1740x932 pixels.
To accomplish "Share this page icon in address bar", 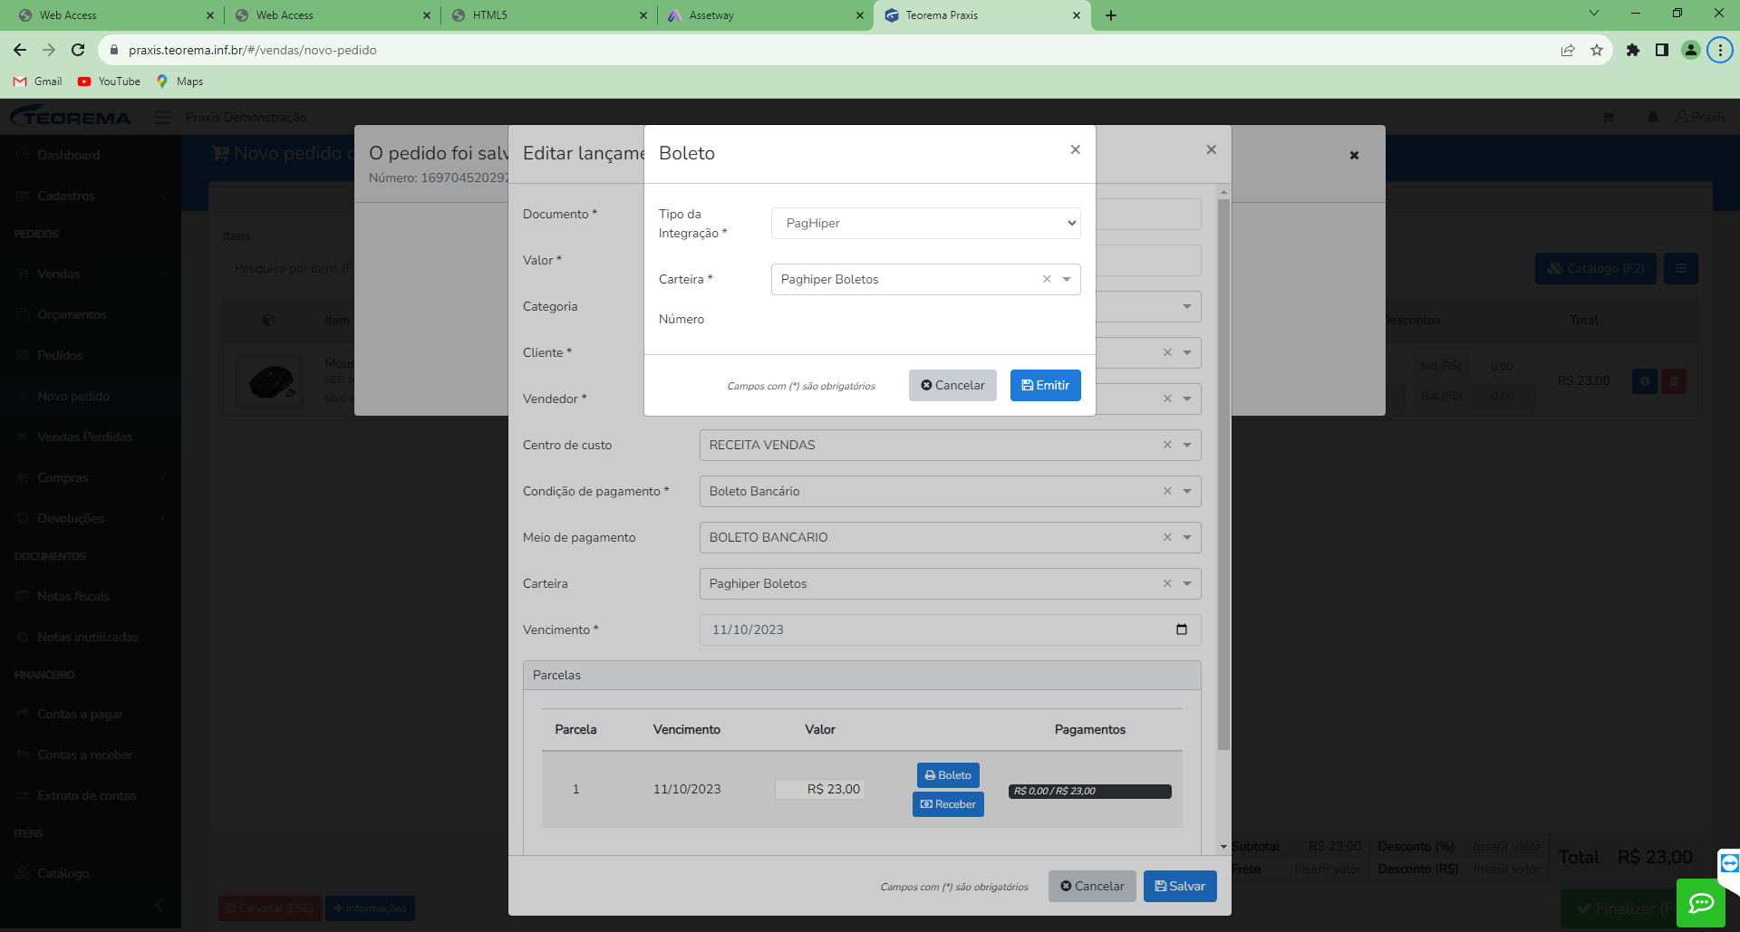I will pos(1568,50).
